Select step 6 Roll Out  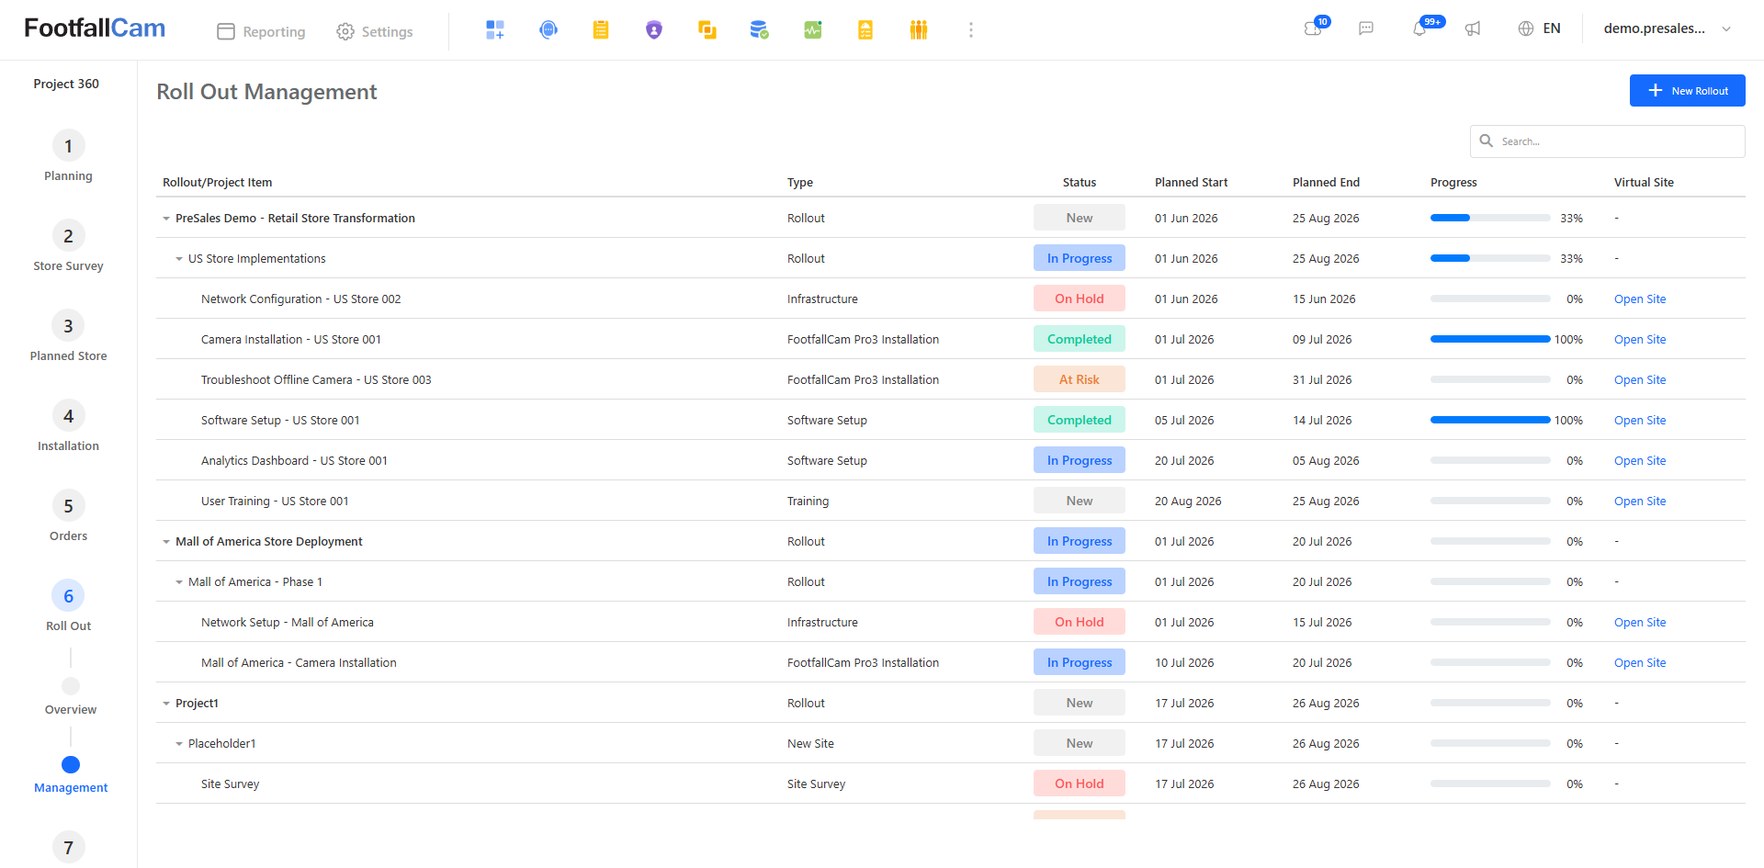pyautogui.click(x=68, y=606)
